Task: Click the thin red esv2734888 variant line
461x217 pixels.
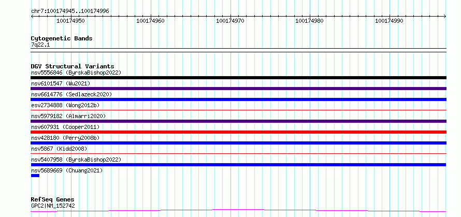Action: point(238,110)
